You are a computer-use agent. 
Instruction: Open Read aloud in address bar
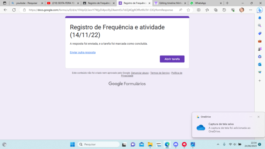click(x=181, y=10)
